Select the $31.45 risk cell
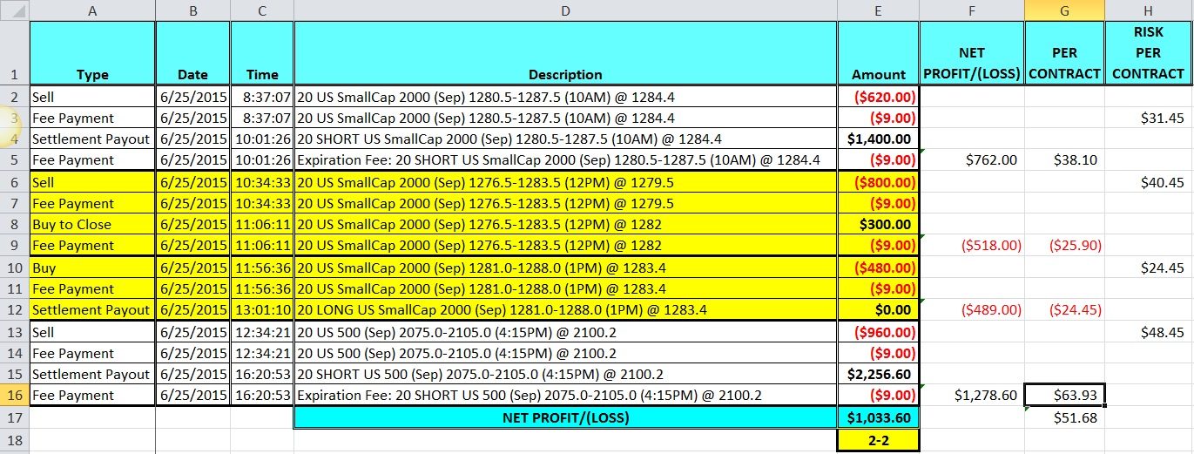1194x454 pixels. pyautogui.click(x=1149, y=118)
